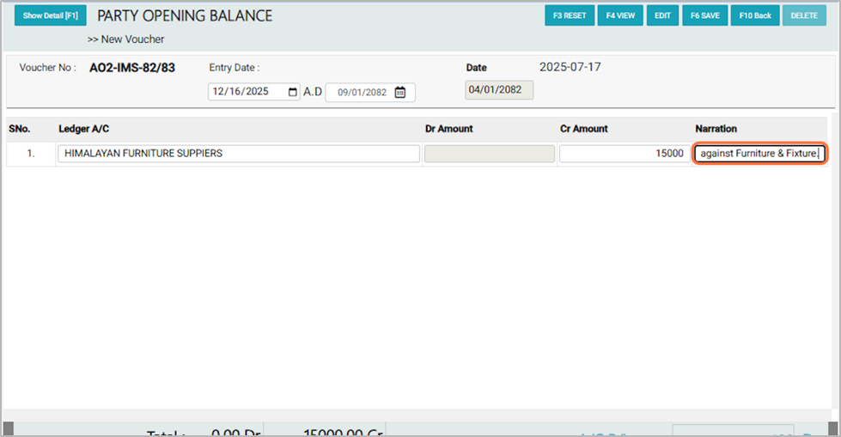The height and width of the screenshot is (437, 841).
Task: Click the Ledger A/C column header
Action: [83, 129]
